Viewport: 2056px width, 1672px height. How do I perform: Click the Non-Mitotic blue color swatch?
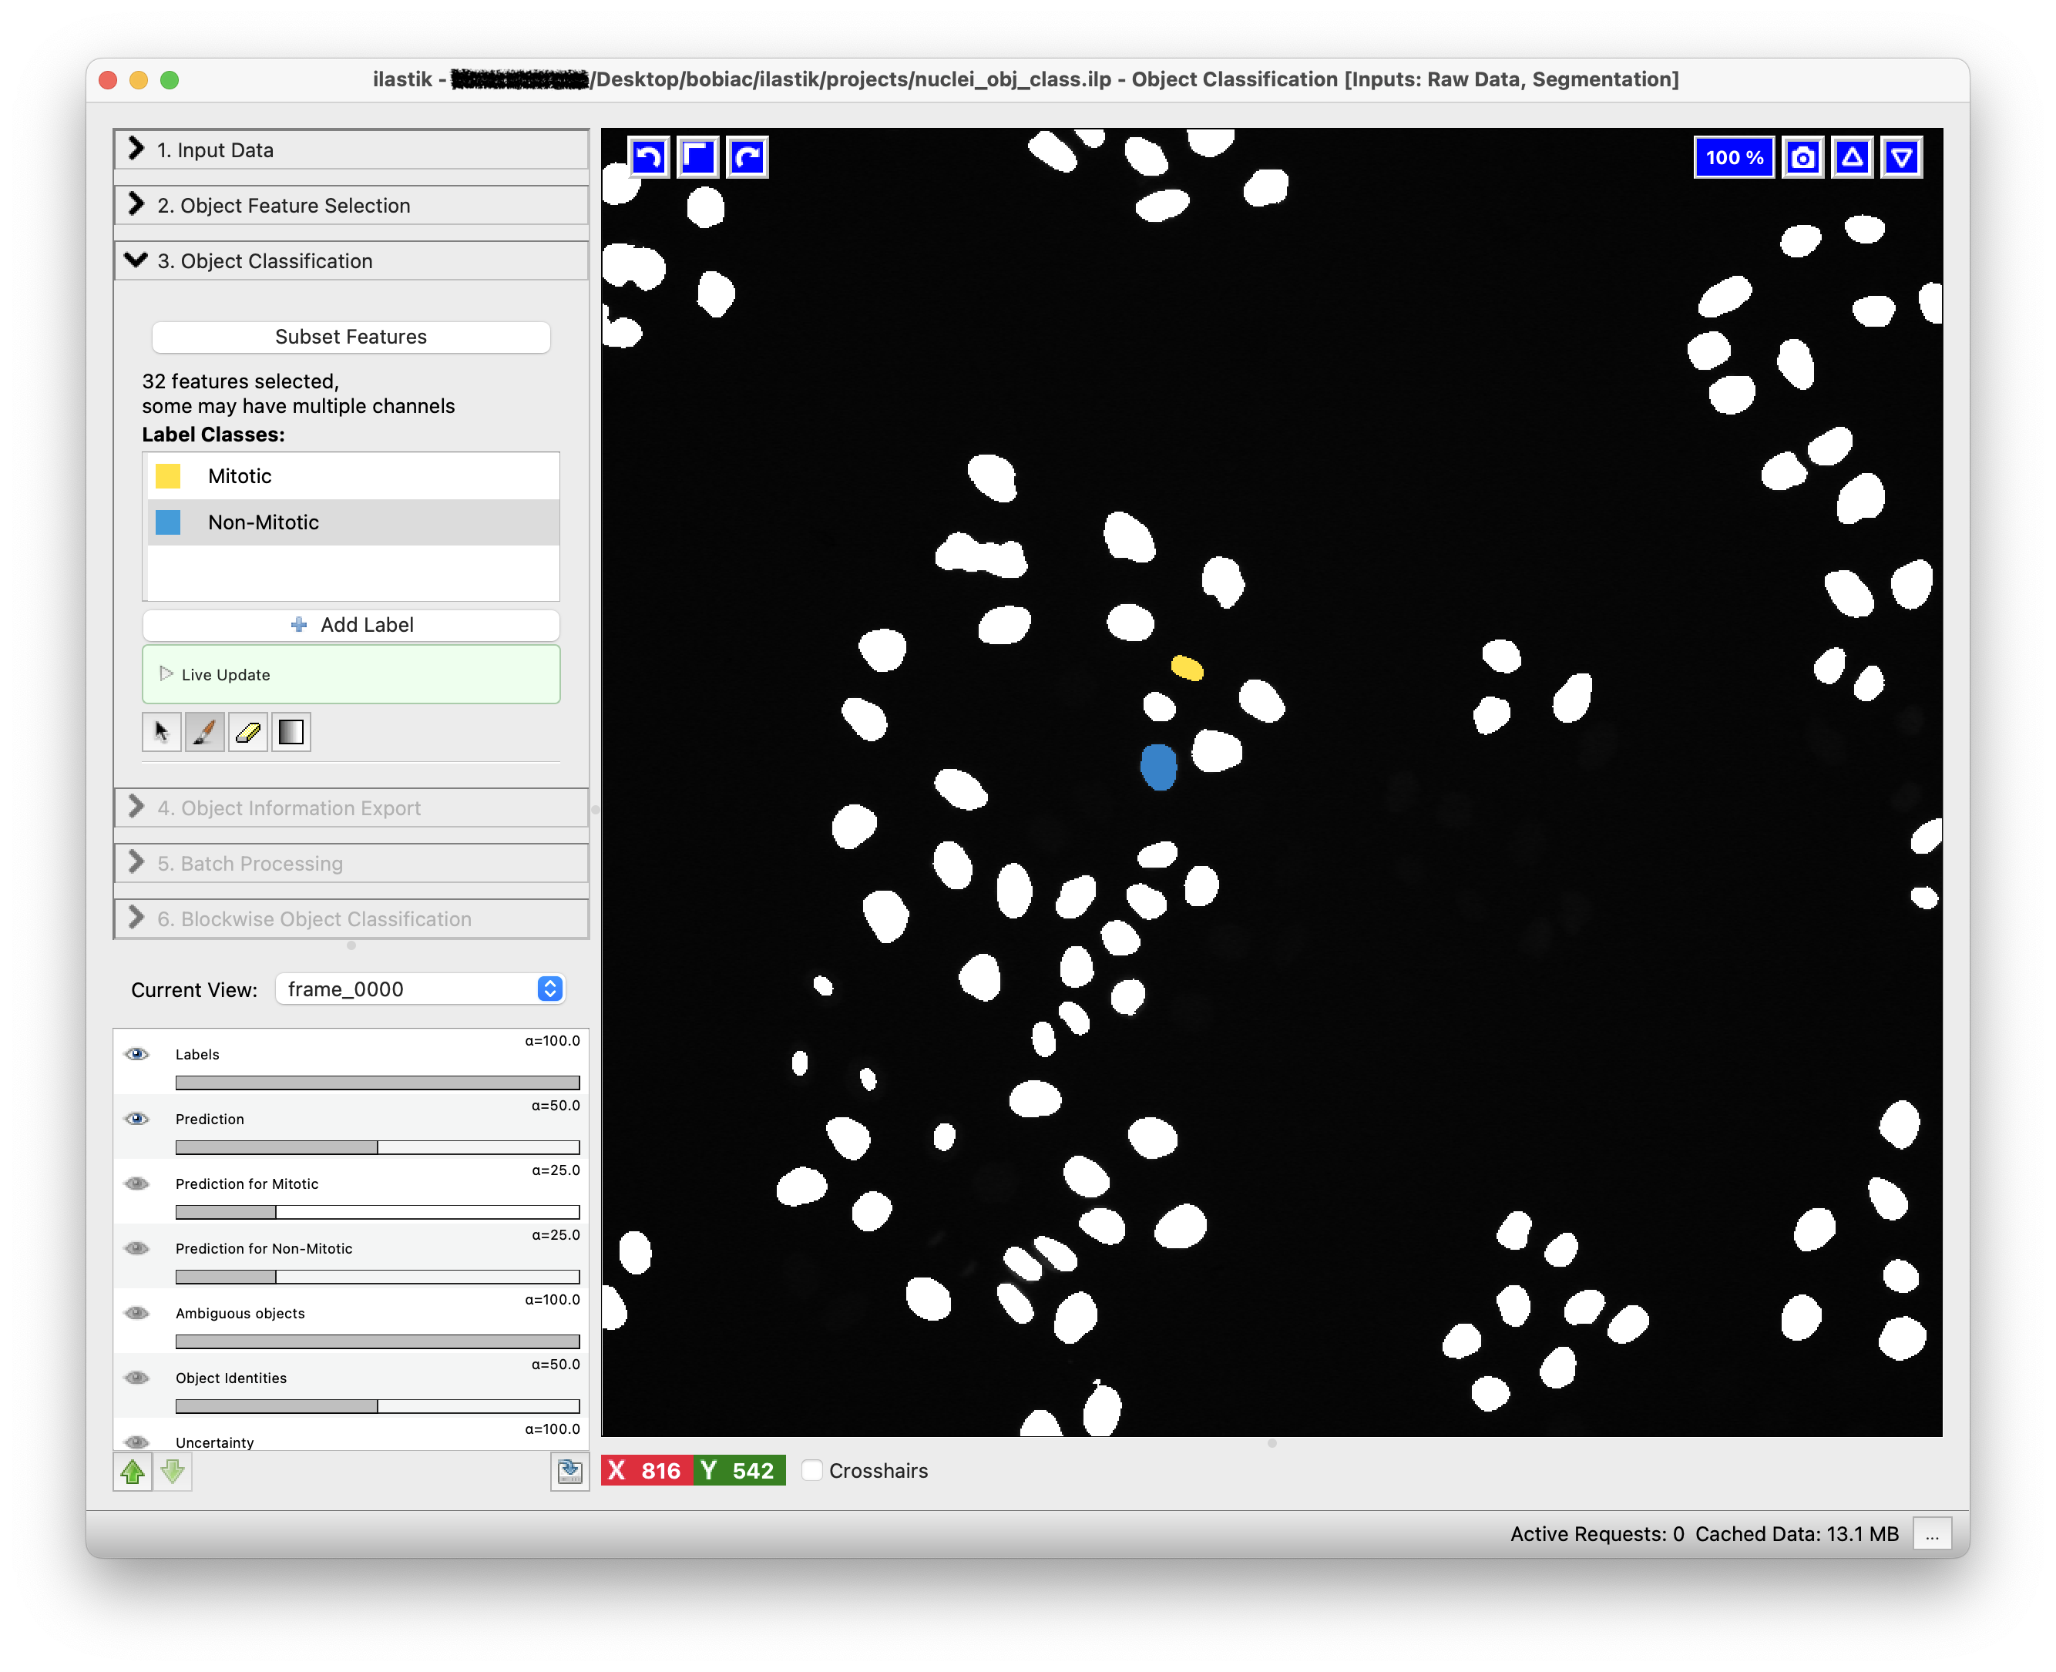point(167,522)
